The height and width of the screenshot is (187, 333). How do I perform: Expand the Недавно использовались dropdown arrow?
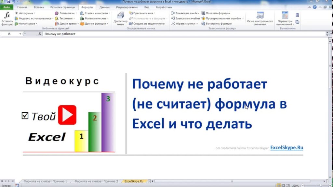(53, 19)
